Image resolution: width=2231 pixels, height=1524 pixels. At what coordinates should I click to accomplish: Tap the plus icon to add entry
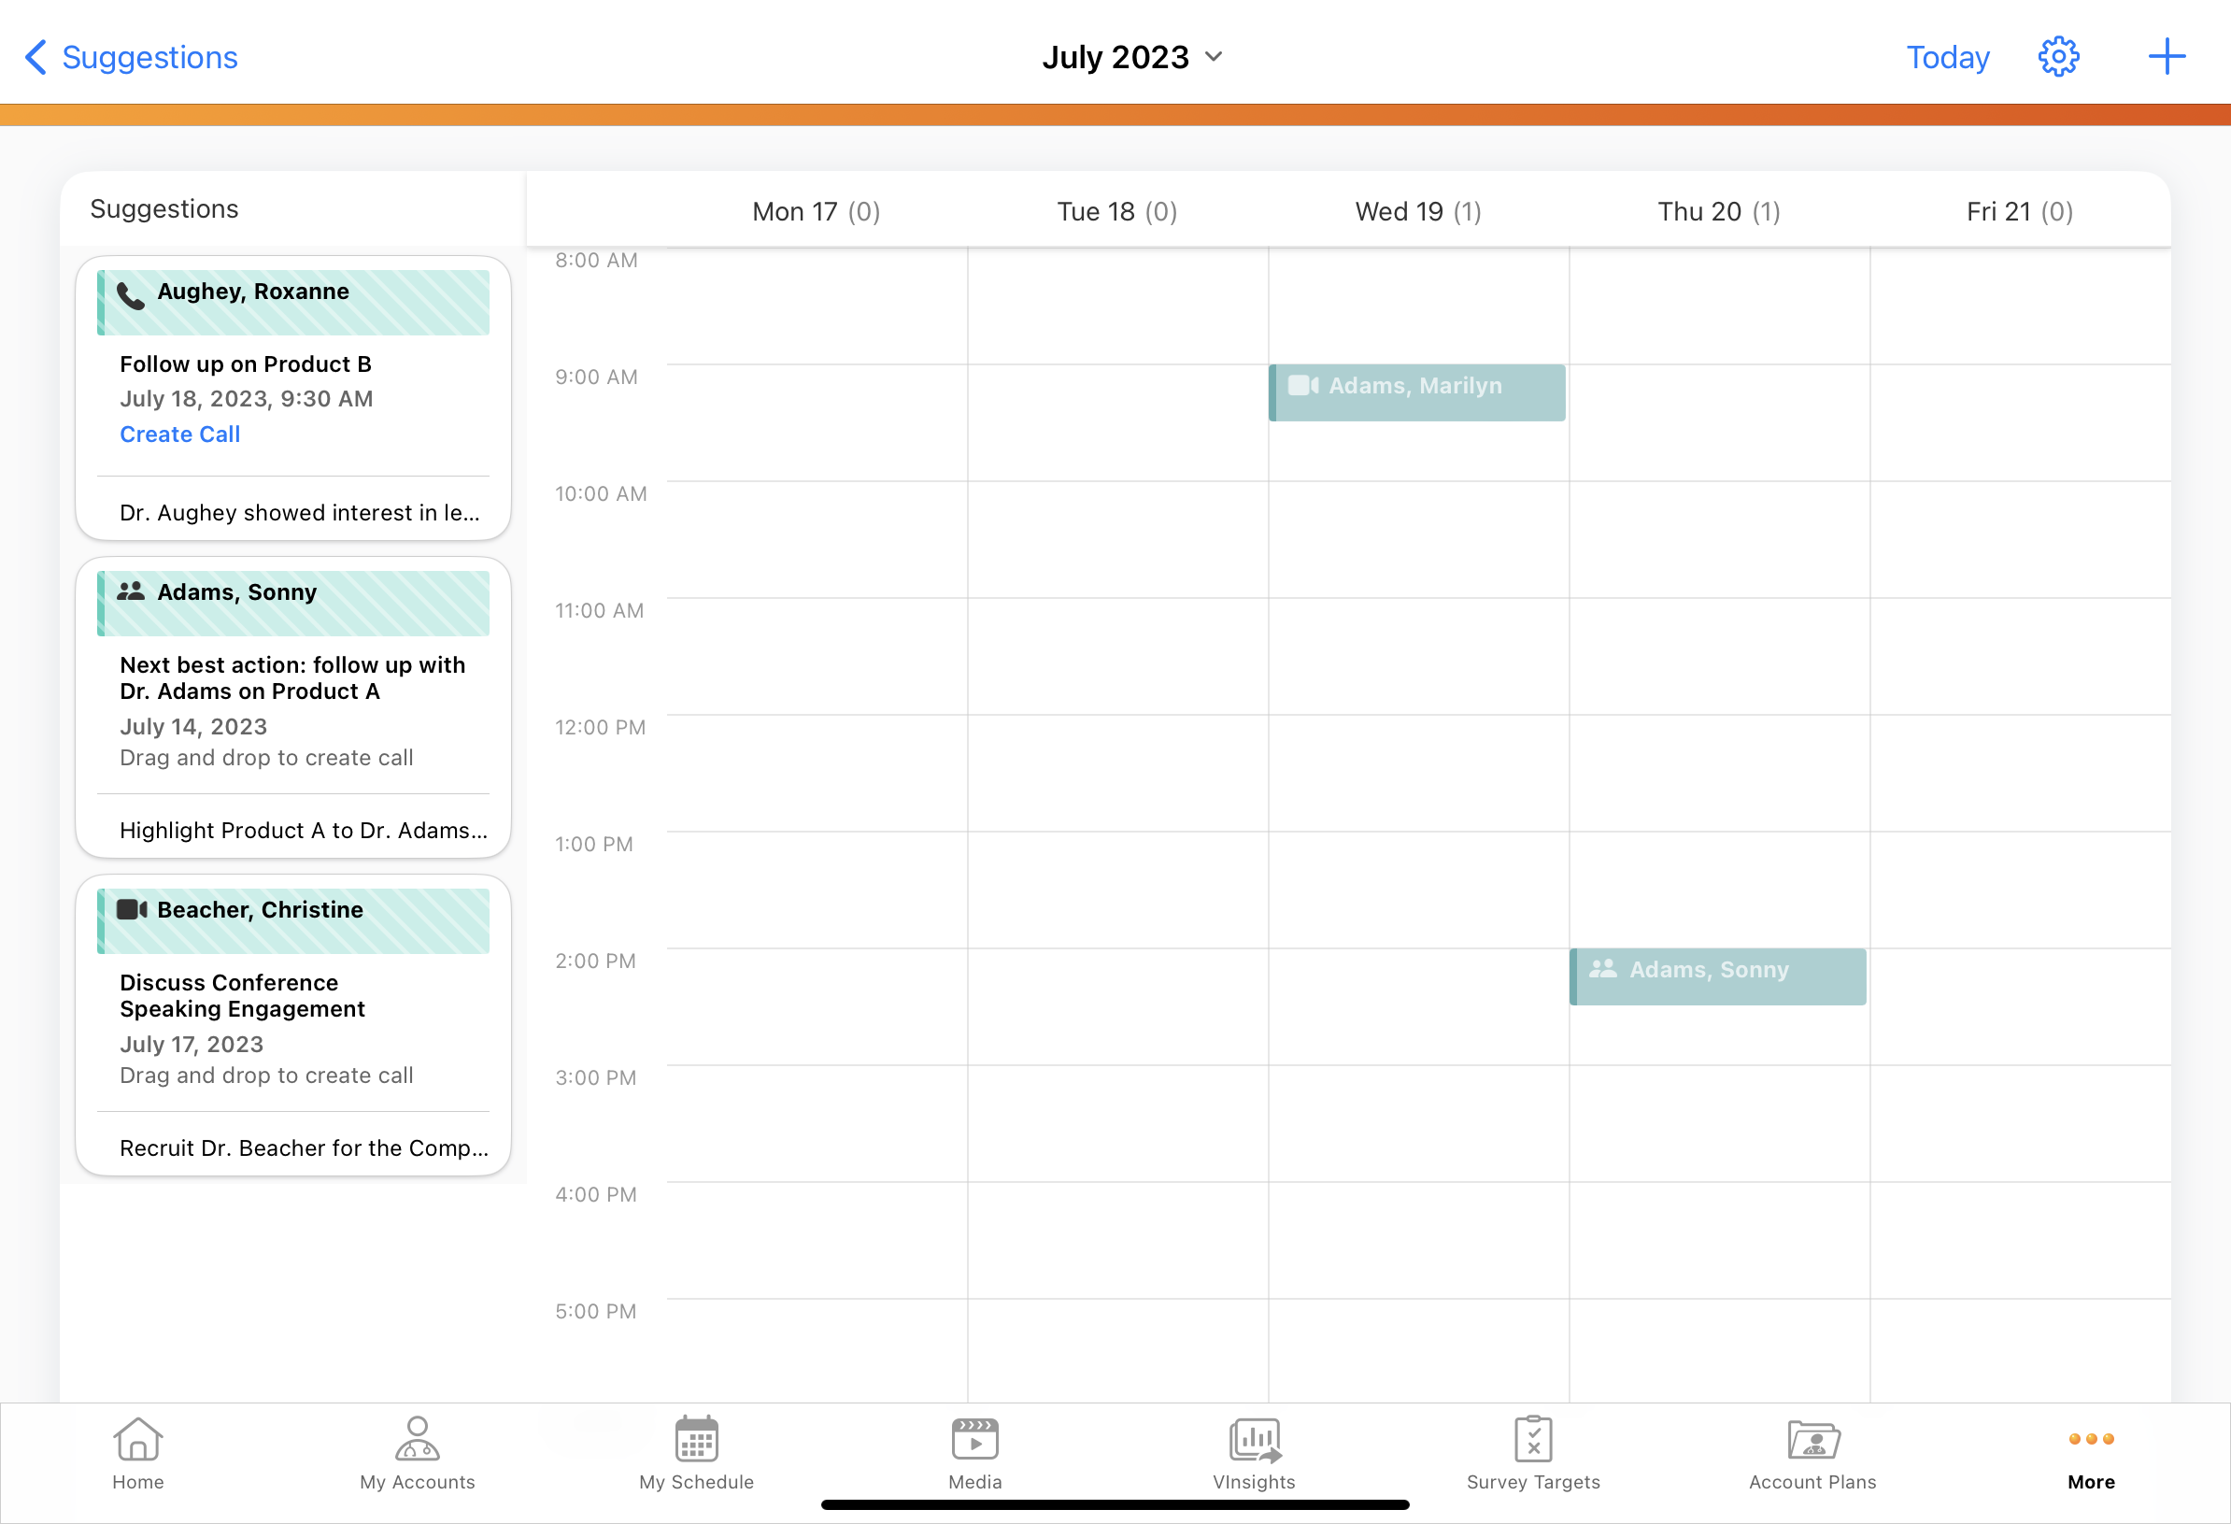point(2166,58)
